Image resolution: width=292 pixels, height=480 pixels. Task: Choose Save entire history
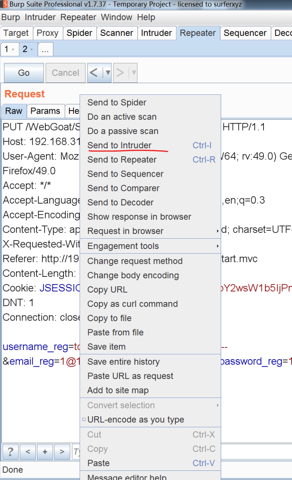150,362
